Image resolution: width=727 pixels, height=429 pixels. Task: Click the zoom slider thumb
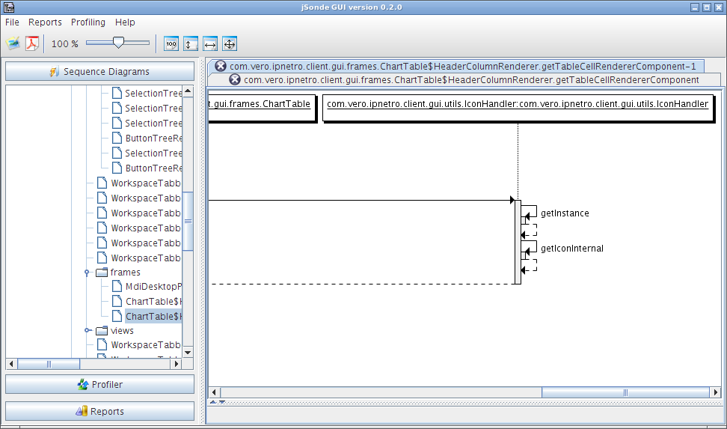click(119, 43)
